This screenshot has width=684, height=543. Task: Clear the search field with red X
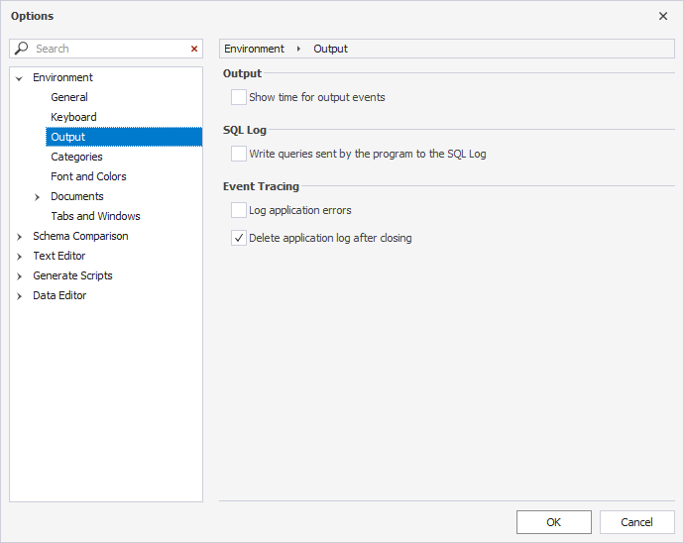[194, 49]
